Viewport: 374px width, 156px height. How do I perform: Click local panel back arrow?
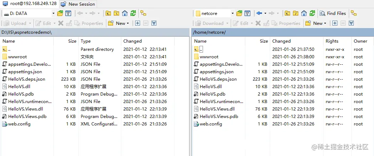pyautogui.click(x=80, y=14)
